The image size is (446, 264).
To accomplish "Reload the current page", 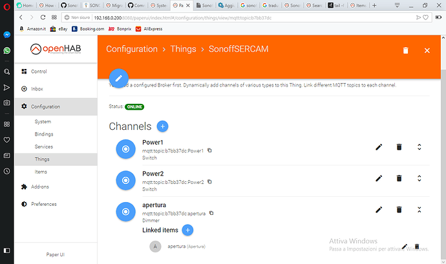I will click(43, 17).
